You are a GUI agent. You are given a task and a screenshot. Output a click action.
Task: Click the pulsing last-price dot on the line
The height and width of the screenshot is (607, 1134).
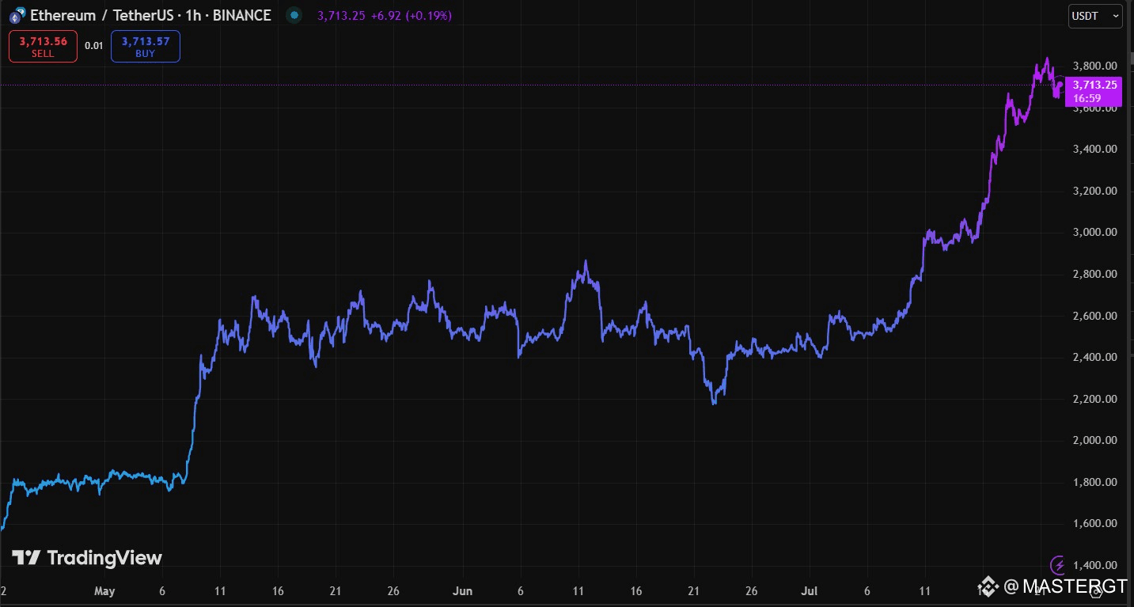coord(1060,85)
